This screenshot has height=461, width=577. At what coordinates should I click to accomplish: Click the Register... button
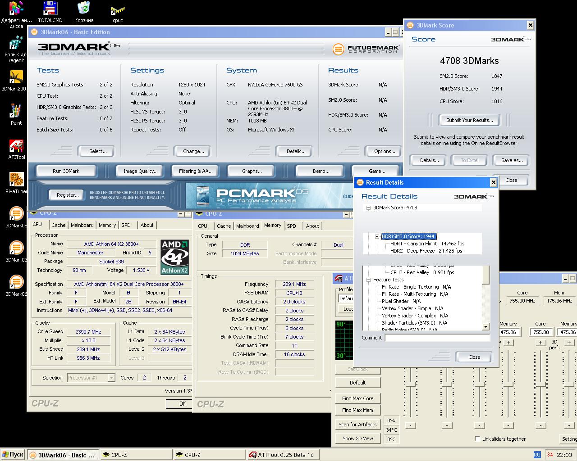point(68,195)
